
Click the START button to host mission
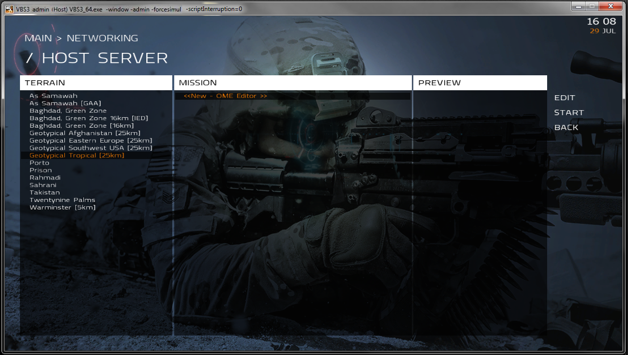pyautogui.click(x=569, y=113)
